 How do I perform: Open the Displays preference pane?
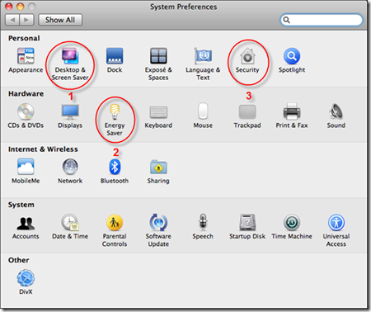70,116
